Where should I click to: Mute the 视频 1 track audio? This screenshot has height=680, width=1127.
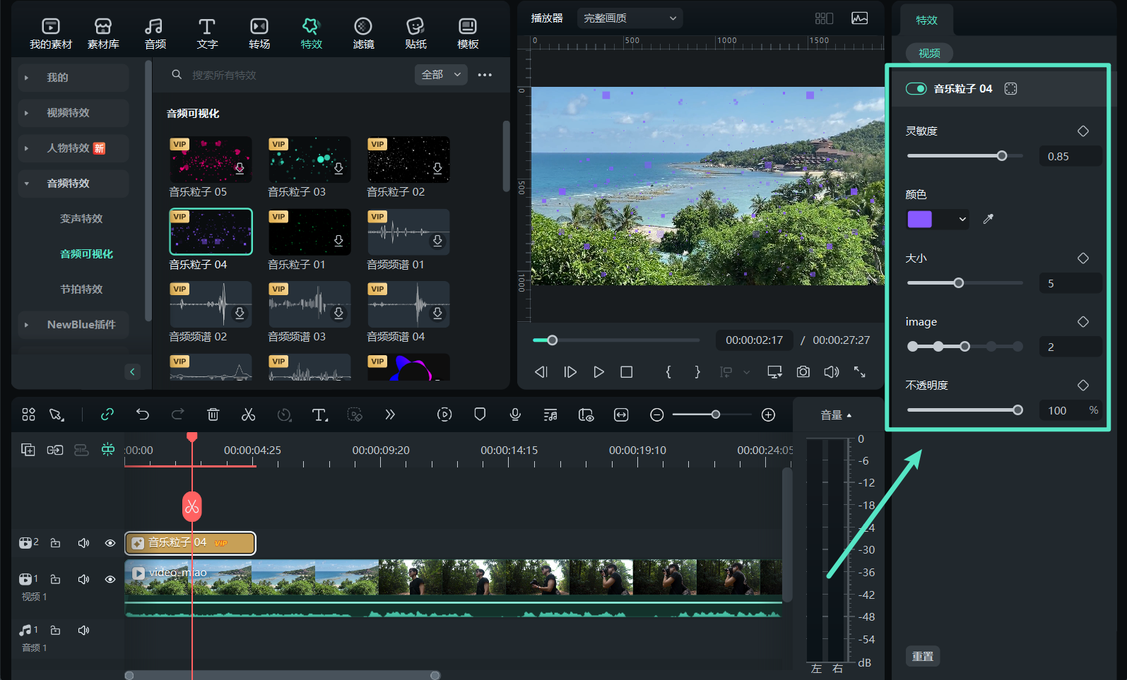pyautogui.click(x=83, y=579)
